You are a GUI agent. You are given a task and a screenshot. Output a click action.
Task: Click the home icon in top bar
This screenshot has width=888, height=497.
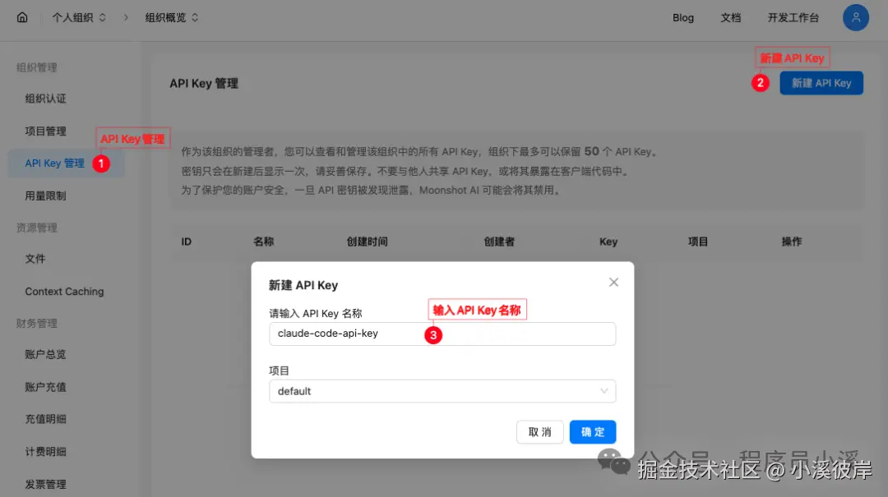(x=22, y=17)
